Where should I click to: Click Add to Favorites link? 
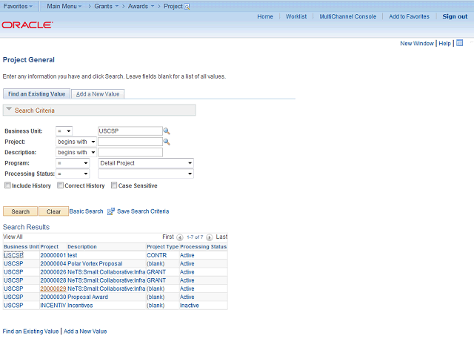(409, 16)
